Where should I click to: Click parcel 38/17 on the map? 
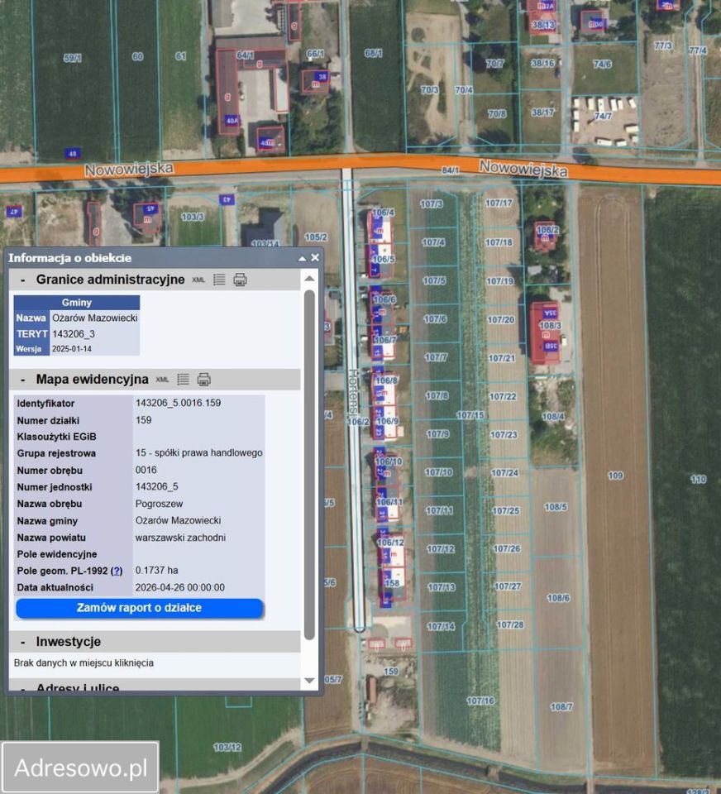click(542, 112)
